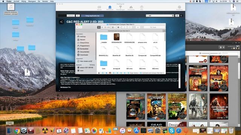Open the Games tab in Porting Kit toolbar
241x135 pixels.
(x=99, y=7)
